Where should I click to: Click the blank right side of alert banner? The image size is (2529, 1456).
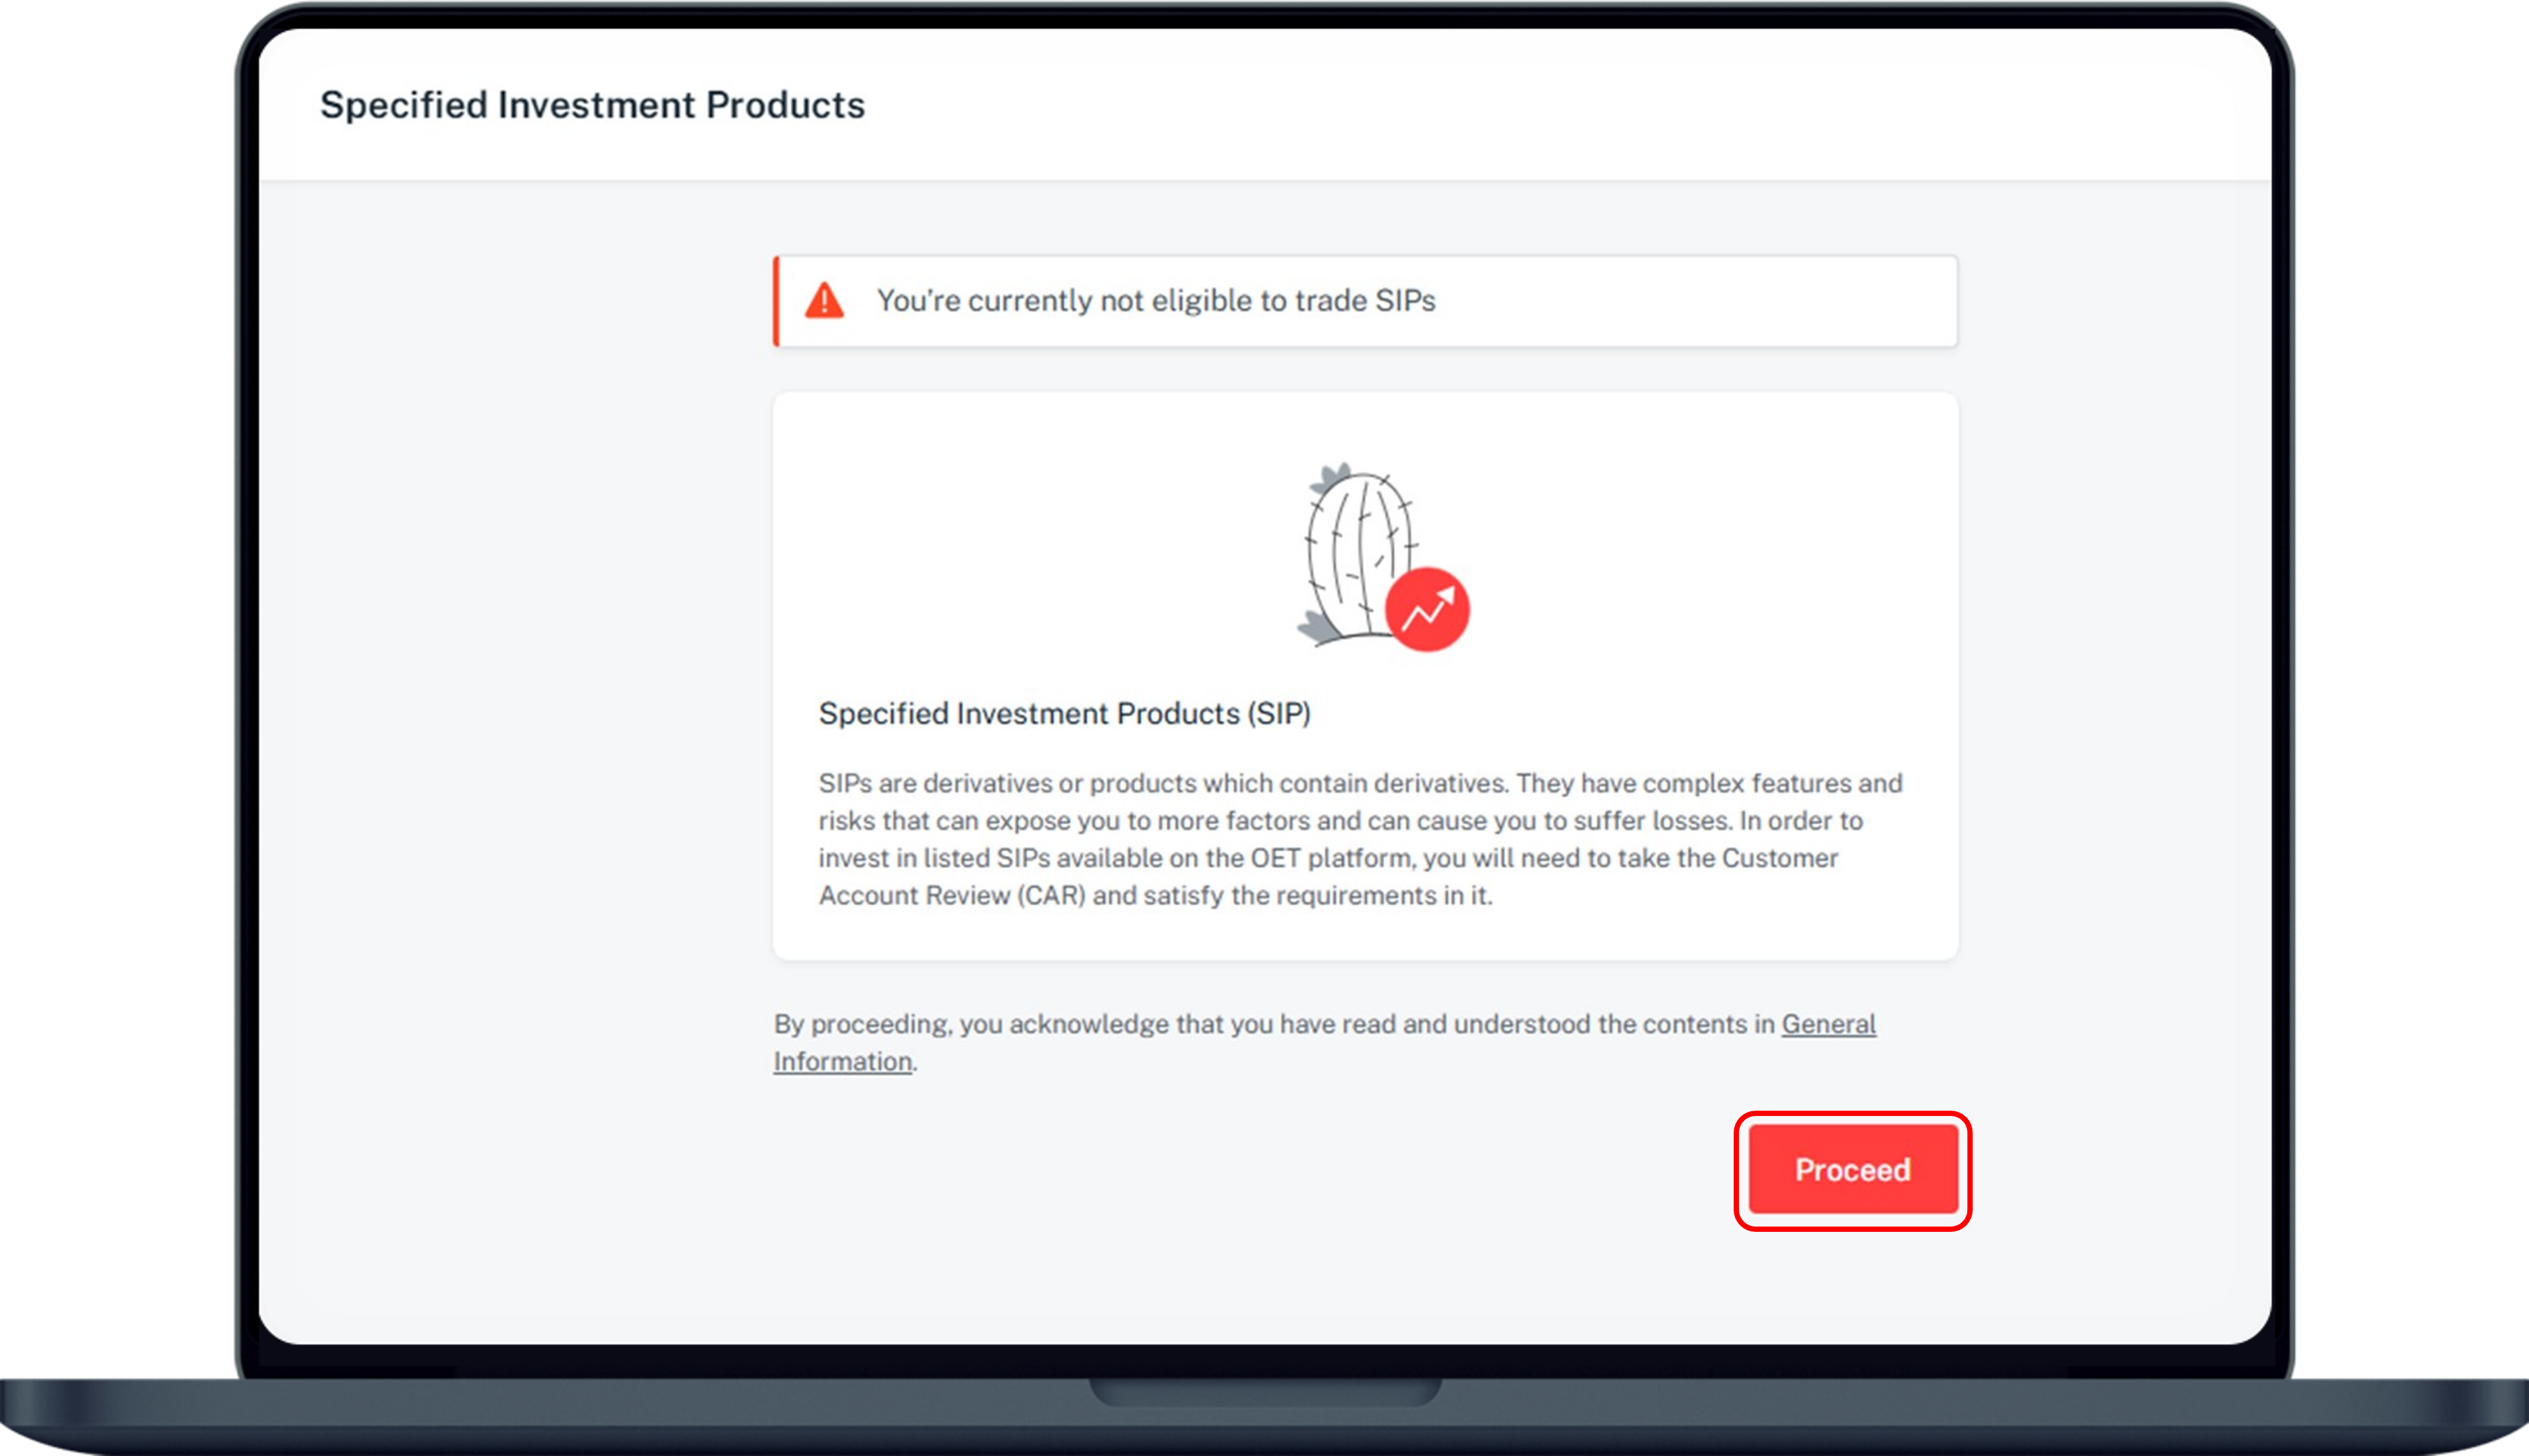click(1751, 301)
